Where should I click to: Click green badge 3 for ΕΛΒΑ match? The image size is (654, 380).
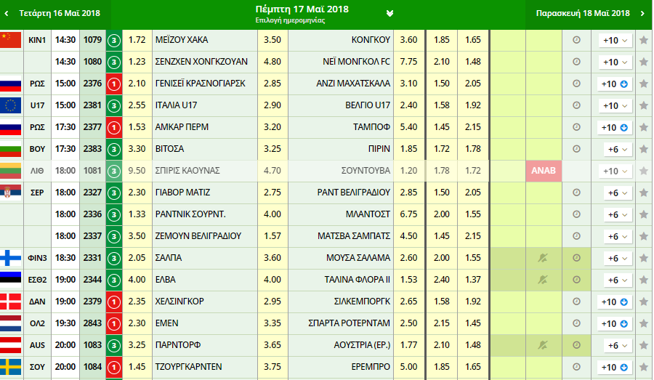click(114, 280)
